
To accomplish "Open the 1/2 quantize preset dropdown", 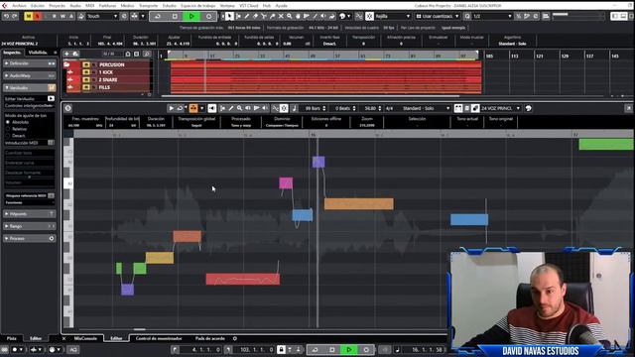I will (492, 16).
